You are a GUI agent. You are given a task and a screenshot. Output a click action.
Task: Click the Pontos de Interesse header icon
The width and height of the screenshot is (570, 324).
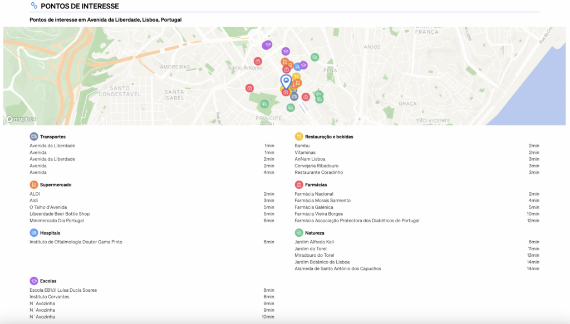(34, 6)
